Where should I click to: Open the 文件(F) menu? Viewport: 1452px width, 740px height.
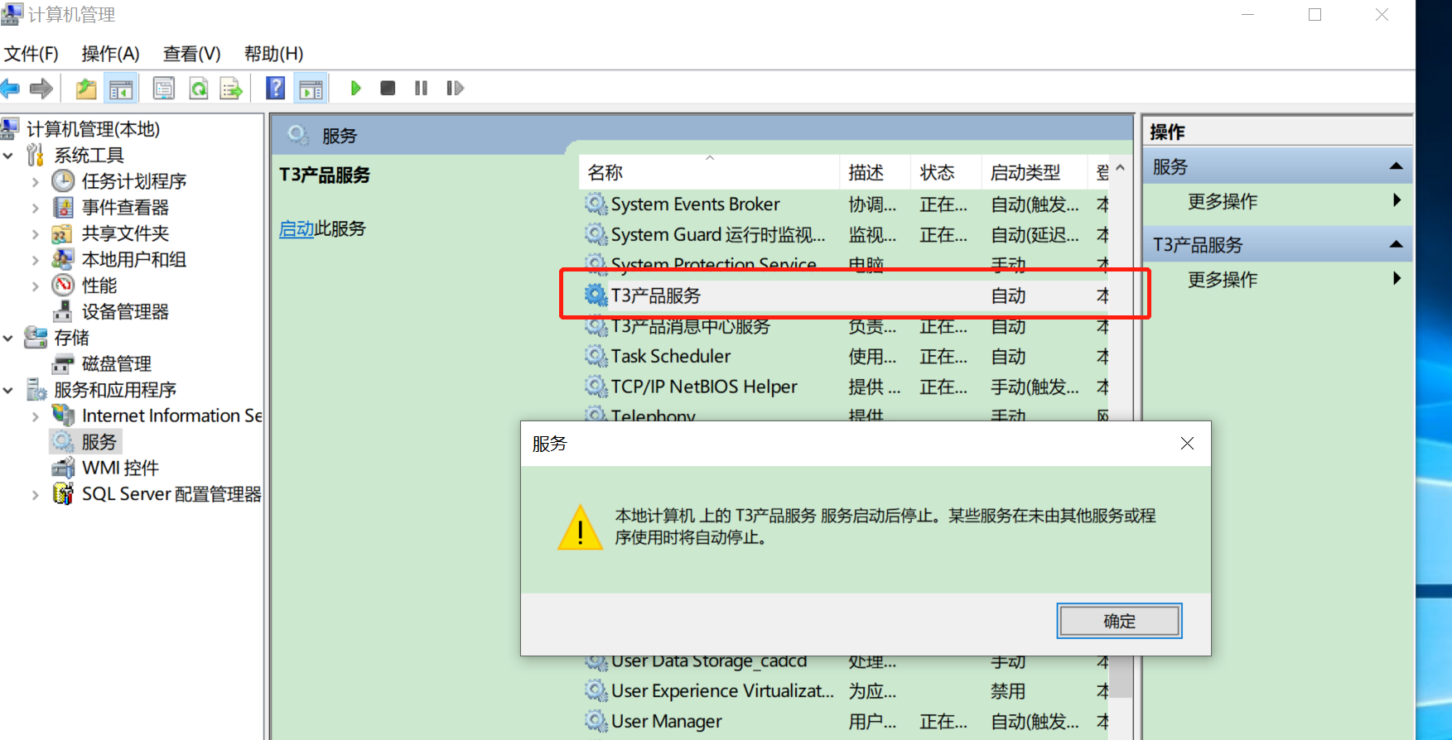[31, 54]
